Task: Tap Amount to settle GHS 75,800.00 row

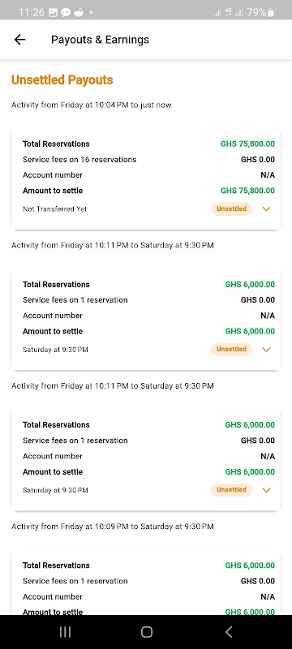Action: tap(148, 191)
